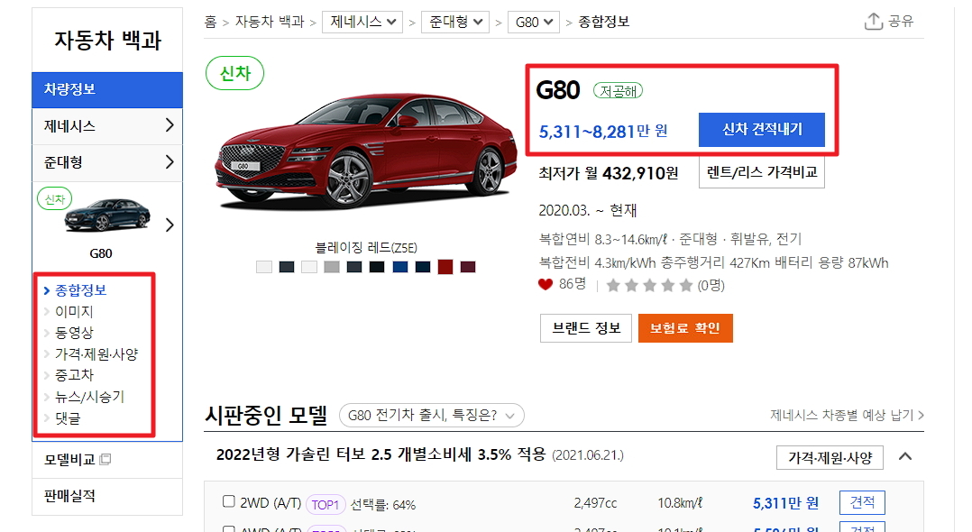Click the 저공해 badge next to G80
Screen dimensions: 972x532
click(x=618, y=91)
